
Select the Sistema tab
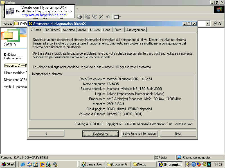(x=36, y=30)
